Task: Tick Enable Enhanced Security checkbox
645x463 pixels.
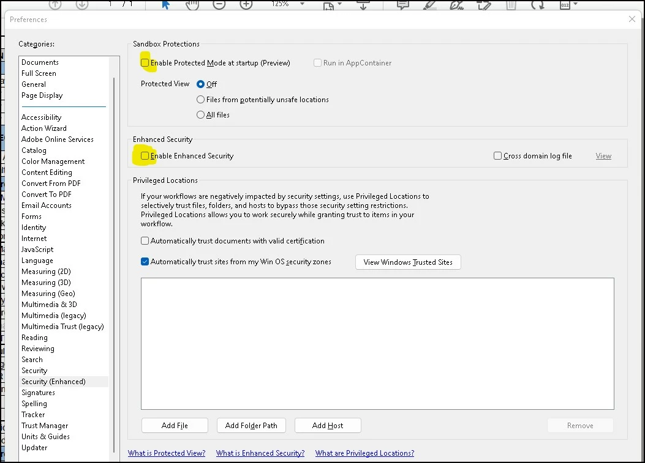Action: pyautogui.click(x=145, y=156)
